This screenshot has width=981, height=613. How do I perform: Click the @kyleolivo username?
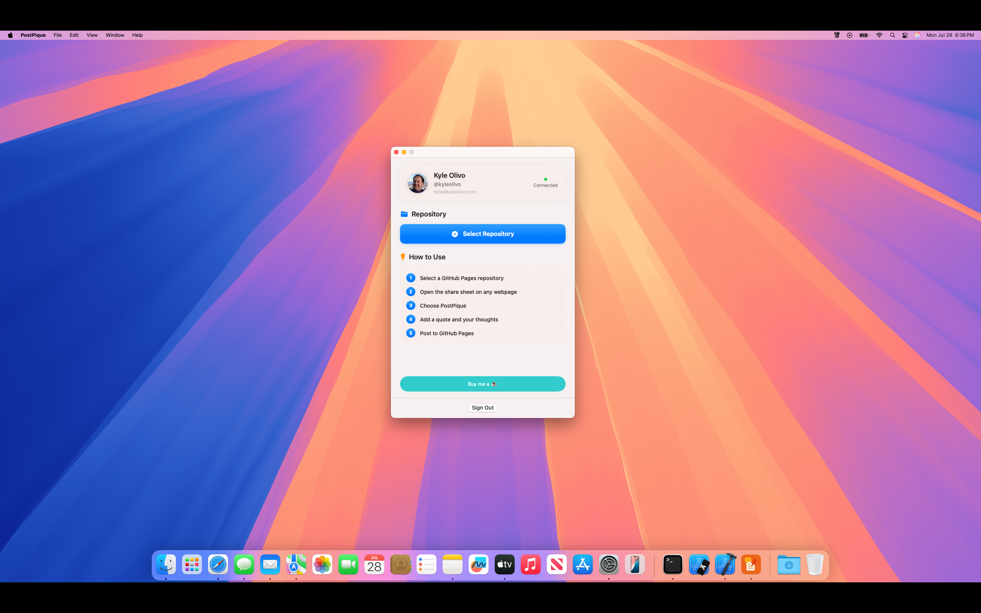(447, 184)
